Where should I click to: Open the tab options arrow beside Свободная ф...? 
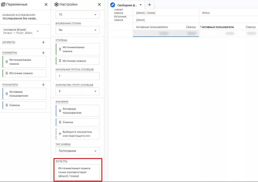pos(141,4)
